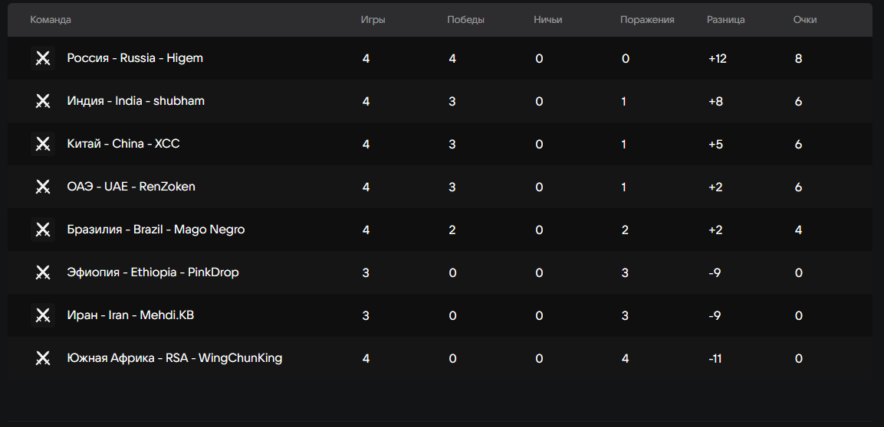Sort standings by Победы column

click(x=465, y=20)
